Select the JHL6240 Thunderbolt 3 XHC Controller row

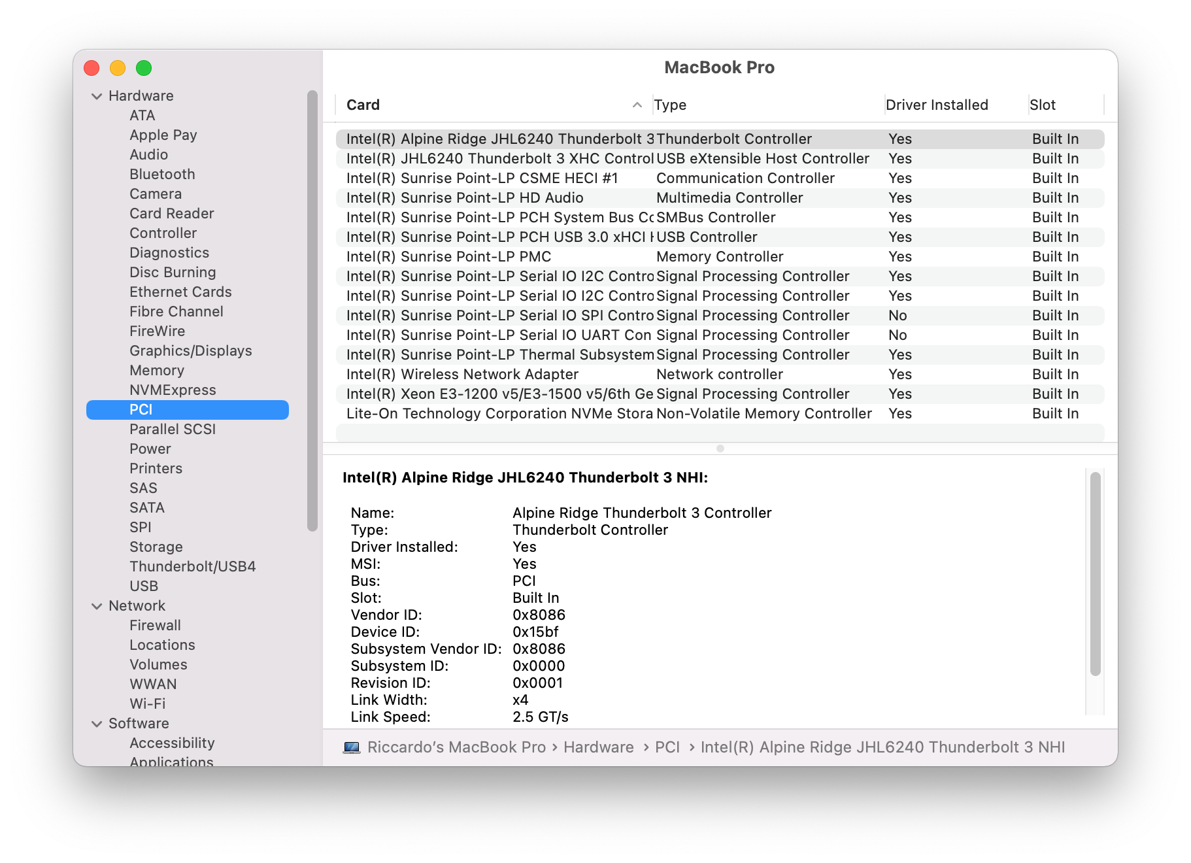pyautogui.click(x=720, y=159)
